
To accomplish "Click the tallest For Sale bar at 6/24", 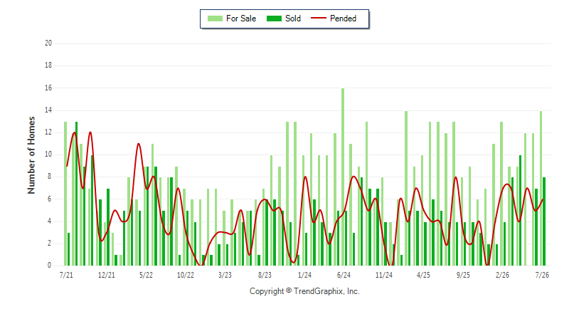I will coord(343,177).
